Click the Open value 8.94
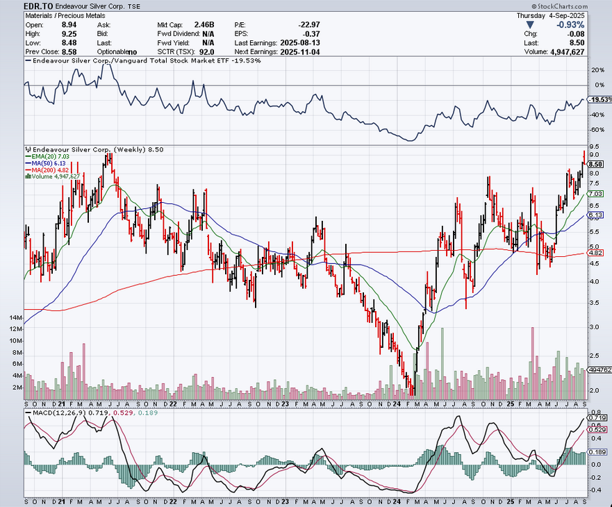Image resolution: width=612 pixels, height=507 pixels. pyautogui.click(x=69, y=24)
